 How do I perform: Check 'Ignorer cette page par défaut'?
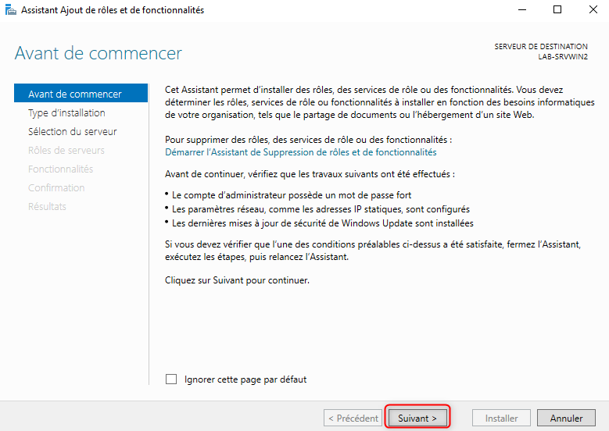[x=171, y=379]
